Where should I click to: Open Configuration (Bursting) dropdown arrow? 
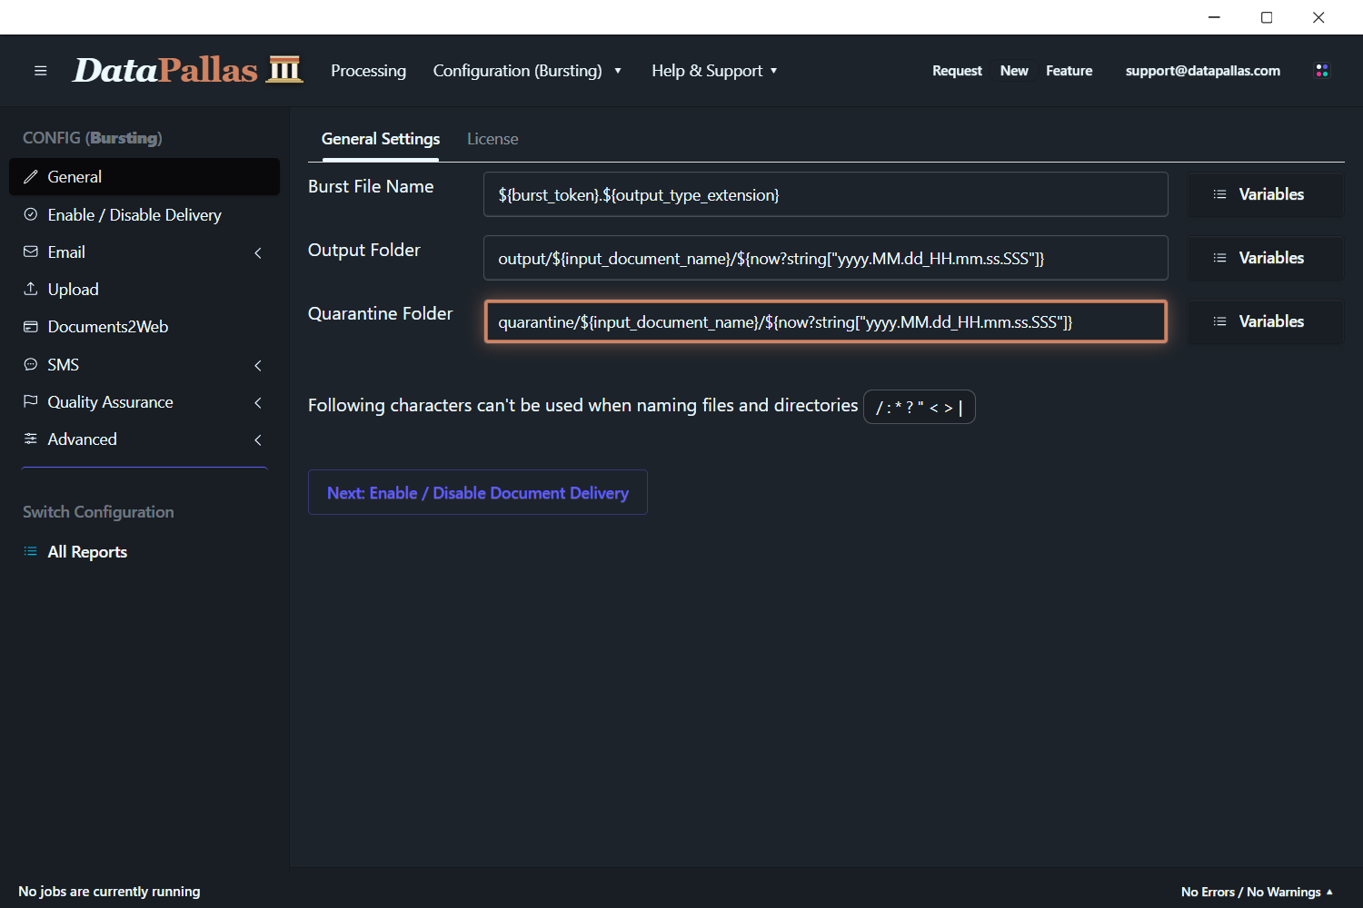click(x=618, y=71)
